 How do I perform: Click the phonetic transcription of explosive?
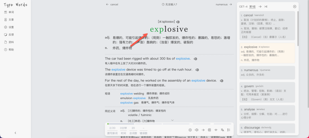(166, 22)
